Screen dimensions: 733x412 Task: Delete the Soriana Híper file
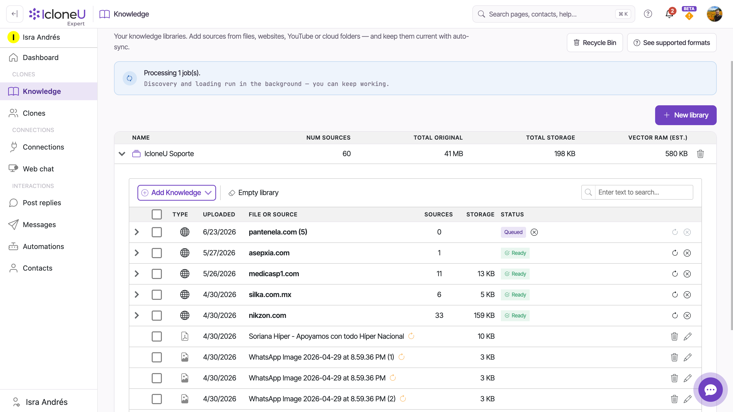point(674,336)
